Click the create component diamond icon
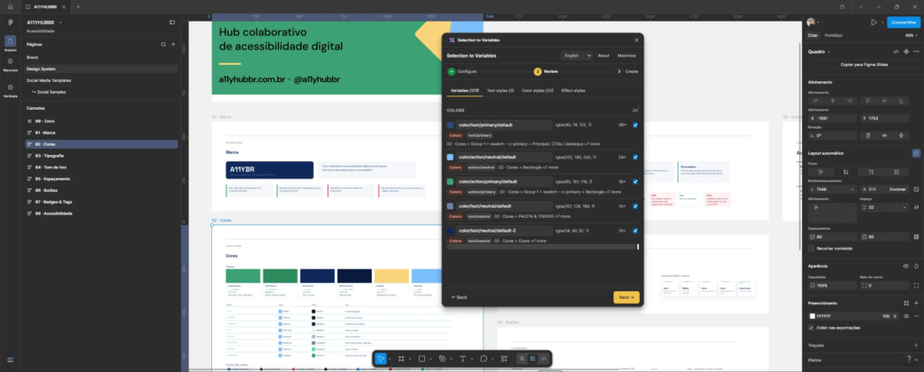 tap(906, 51)
